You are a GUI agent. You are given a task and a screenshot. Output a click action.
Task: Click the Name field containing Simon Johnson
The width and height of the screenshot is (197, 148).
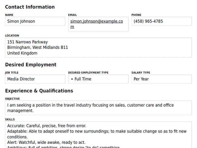(35, 21)
